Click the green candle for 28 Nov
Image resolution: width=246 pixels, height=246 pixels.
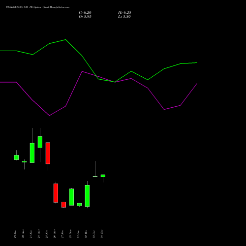(x=71, y=197)
